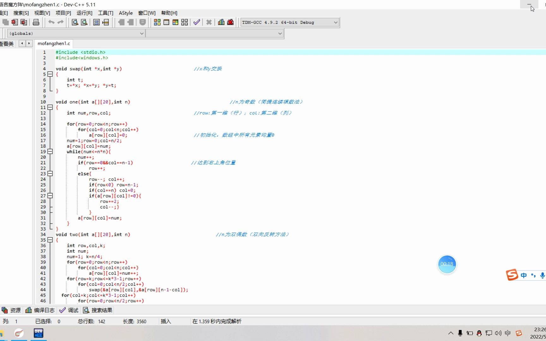Screen dimensions: 546x341
Task: Collapse the two function fold at line 35
Action: tap(50, 240)
